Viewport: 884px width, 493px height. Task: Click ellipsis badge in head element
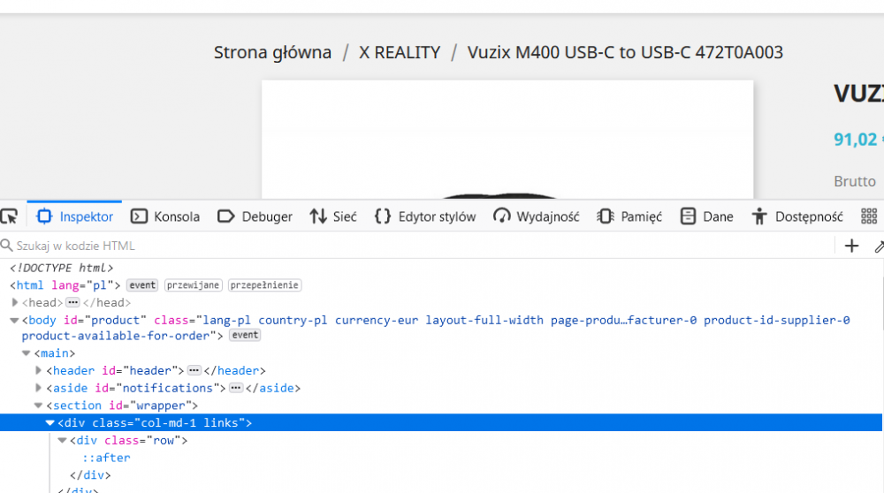[x=72, y=302]
